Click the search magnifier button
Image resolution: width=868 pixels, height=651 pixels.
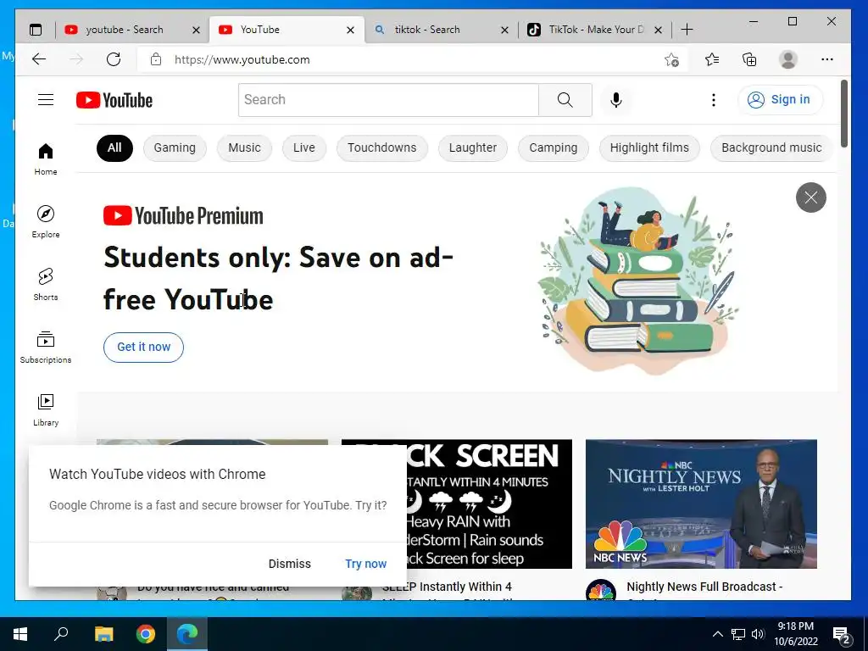click(565, 100)
